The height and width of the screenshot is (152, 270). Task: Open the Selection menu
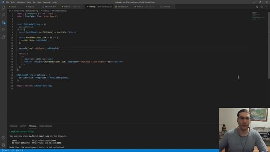click(21, 2)
